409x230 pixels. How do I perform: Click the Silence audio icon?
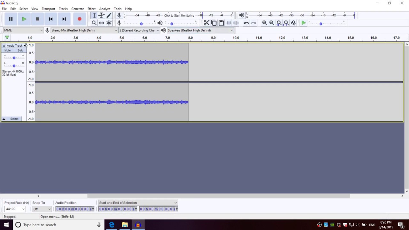pos(236,23)
